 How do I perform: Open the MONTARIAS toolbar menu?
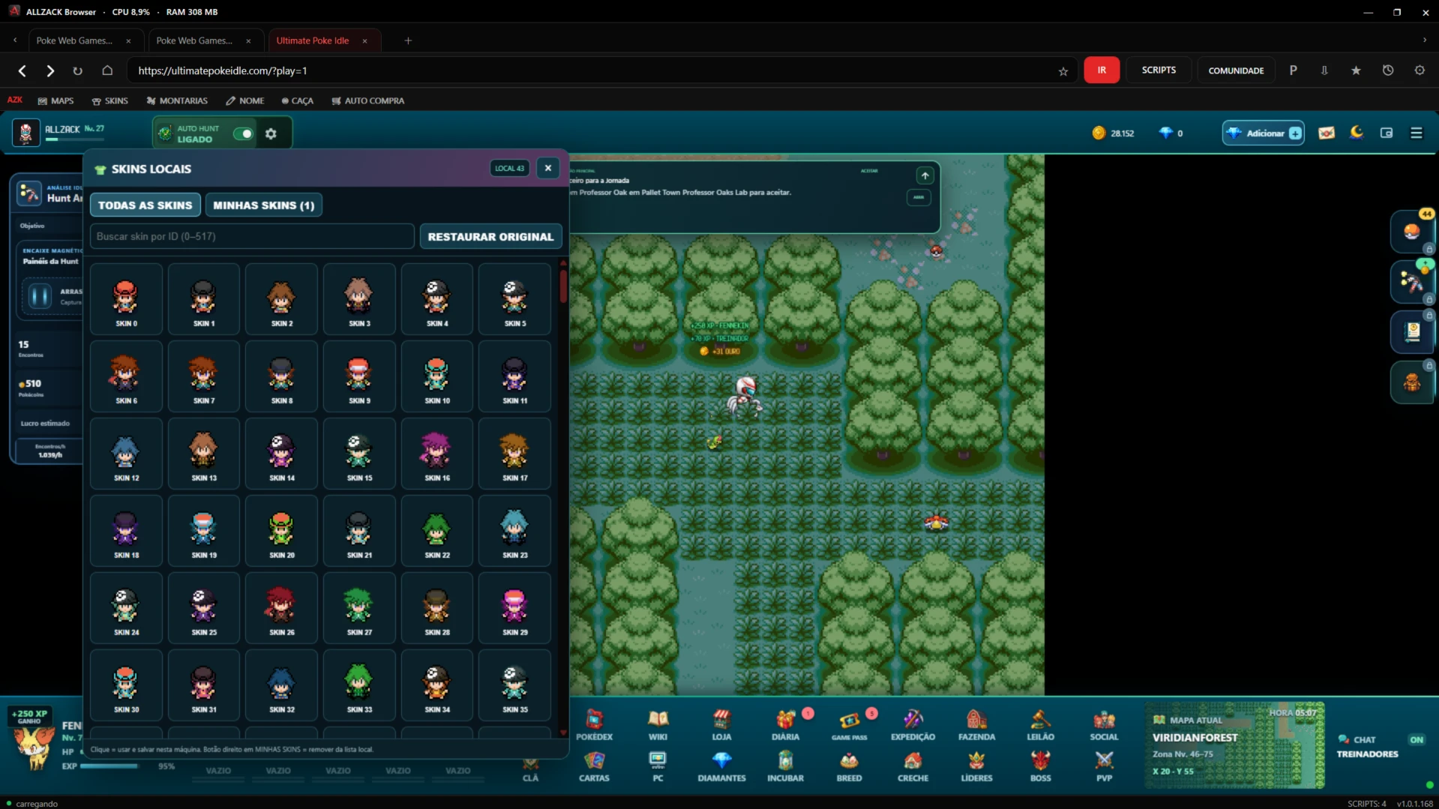[x=177, y=100]
